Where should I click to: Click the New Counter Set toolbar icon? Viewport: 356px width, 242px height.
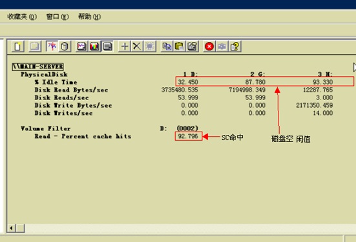tap(18, 46)
